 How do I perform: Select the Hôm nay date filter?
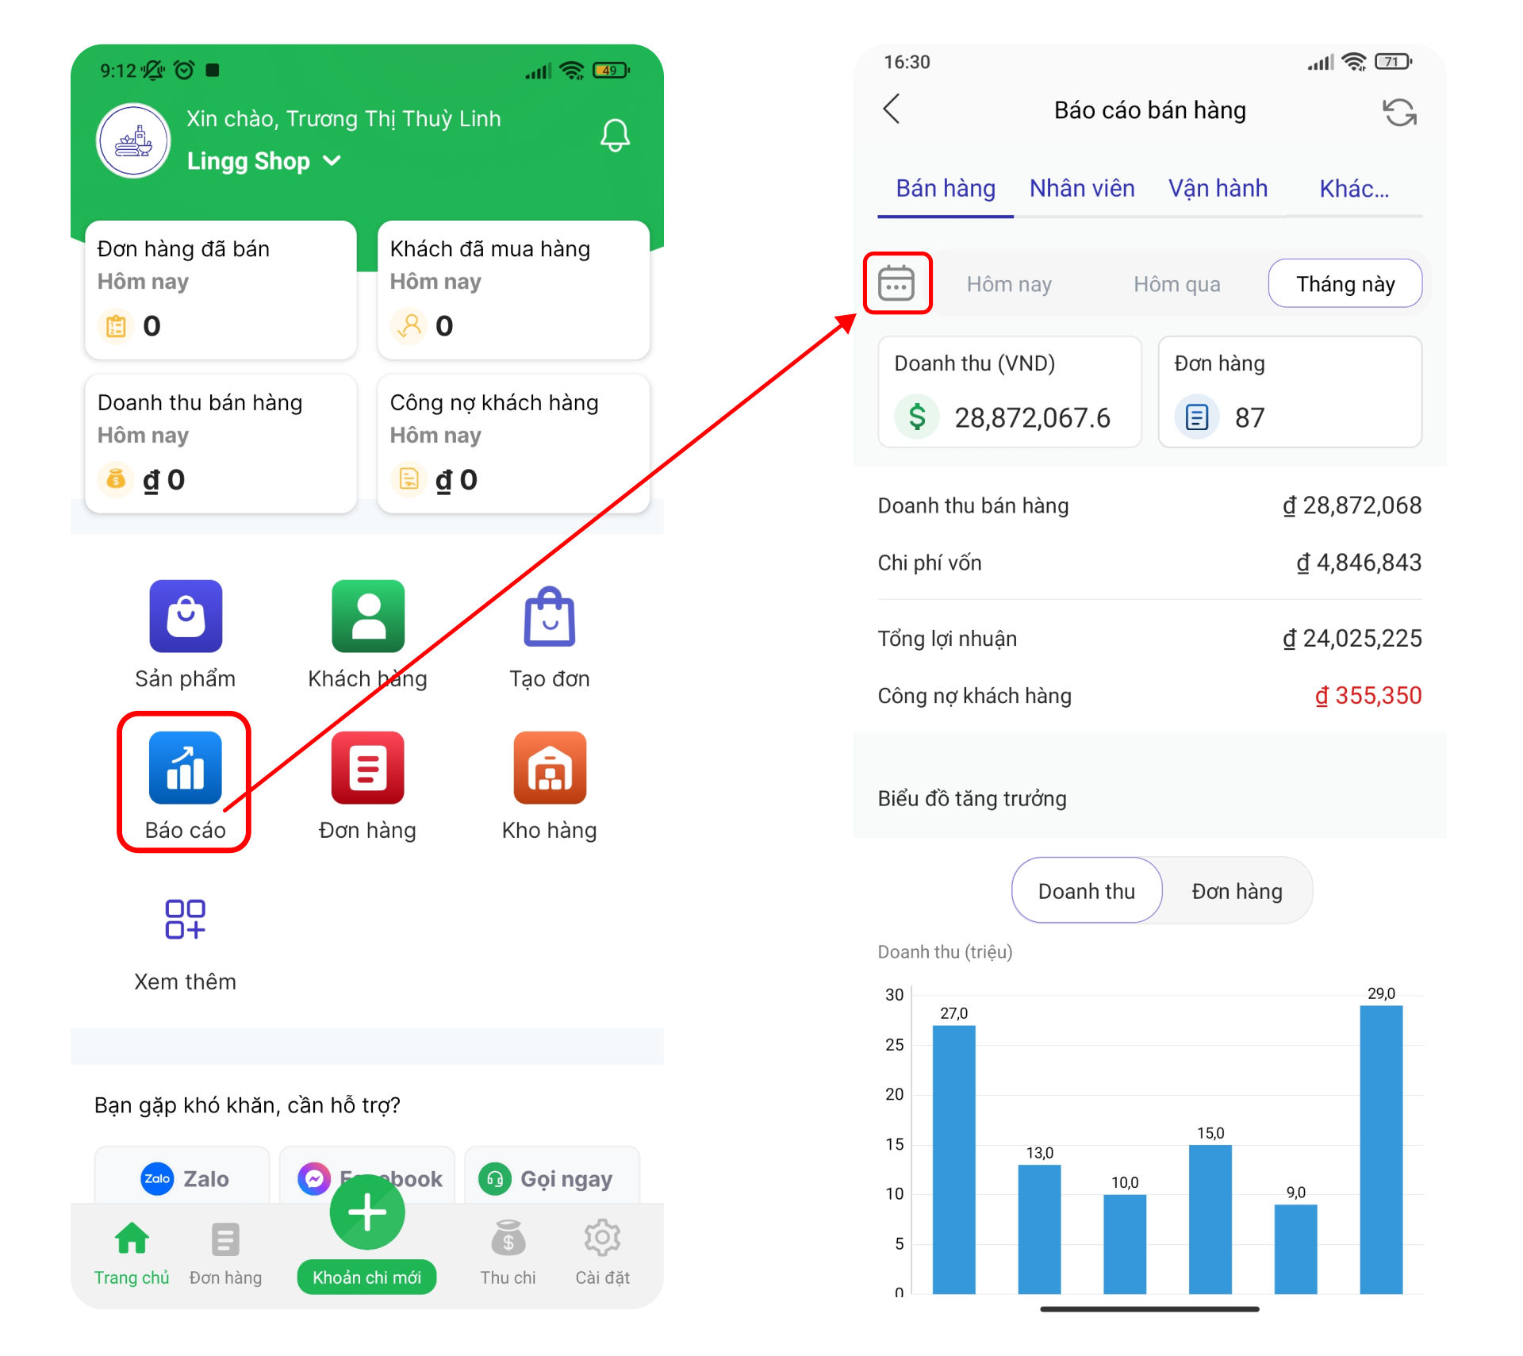coord(1009,284)
